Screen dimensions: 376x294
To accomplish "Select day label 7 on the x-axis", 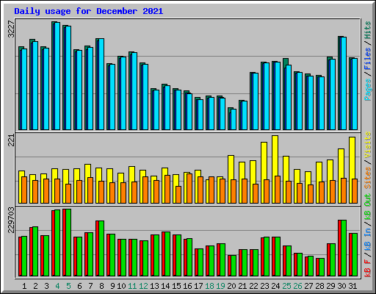I will pyautogui.click(x=90, y=286).
